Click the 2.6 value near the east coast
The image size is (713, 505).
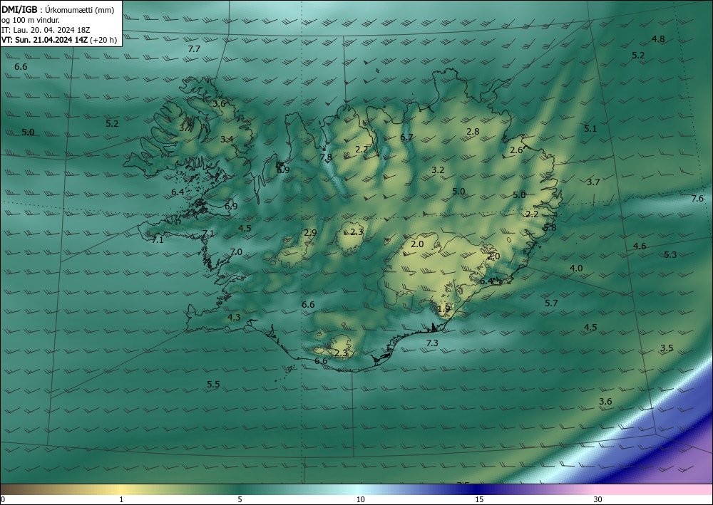516,150
